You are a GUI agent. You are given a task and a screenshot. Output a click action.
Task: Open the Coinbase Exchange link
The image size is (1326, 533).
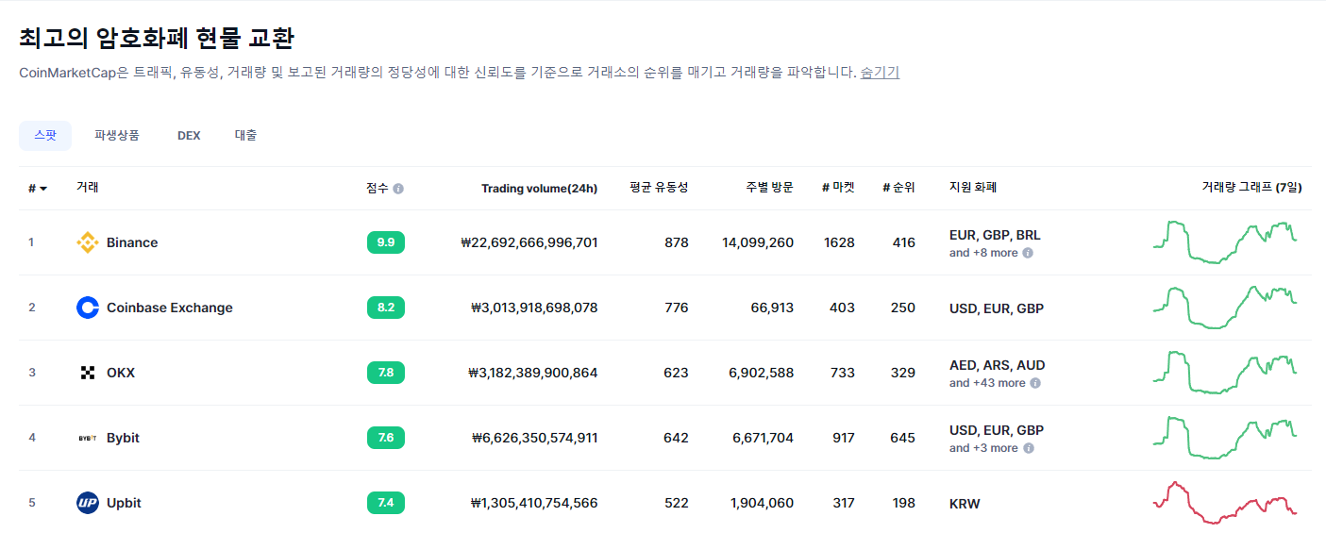click(x=170, y=308)
